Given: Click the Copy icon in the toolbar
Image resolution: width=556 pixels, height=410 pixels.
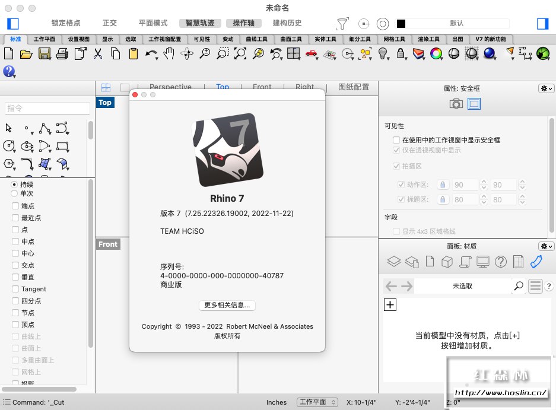Looking at the screenshot, I should (x=116, y=54).
